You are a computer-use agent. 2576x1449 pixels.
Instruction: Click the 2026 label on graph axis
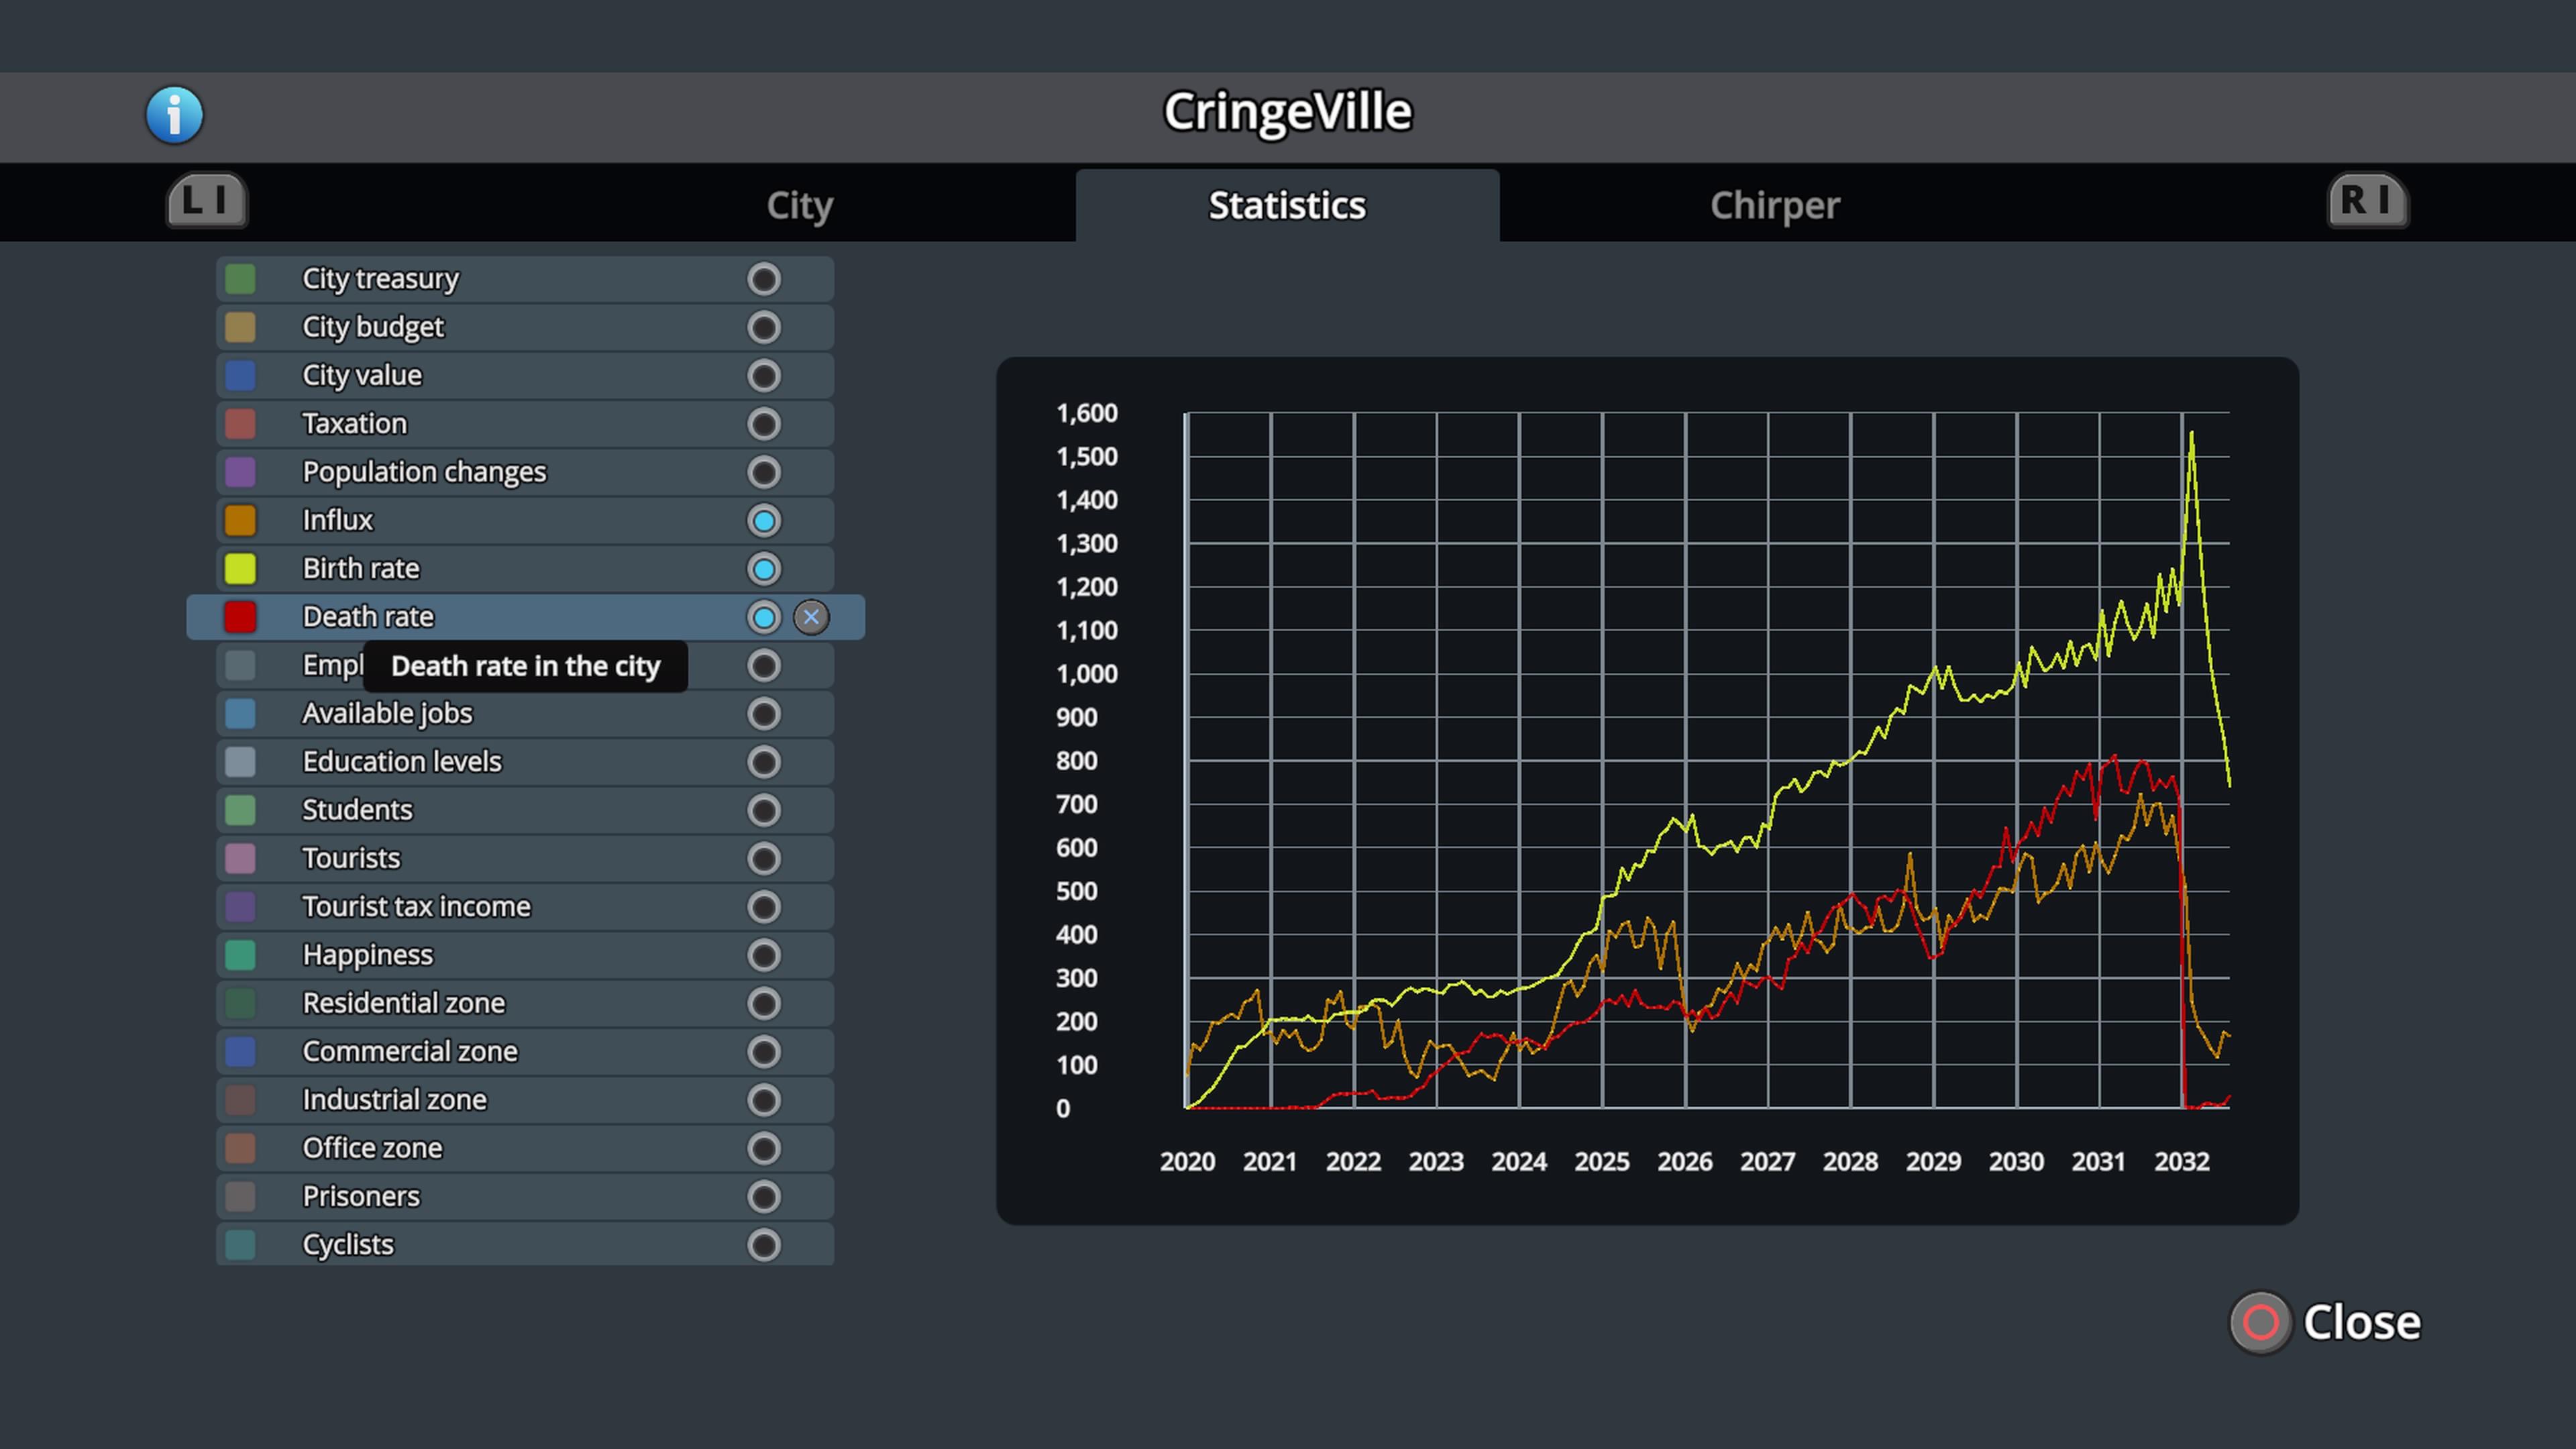pos(1684,1161)
